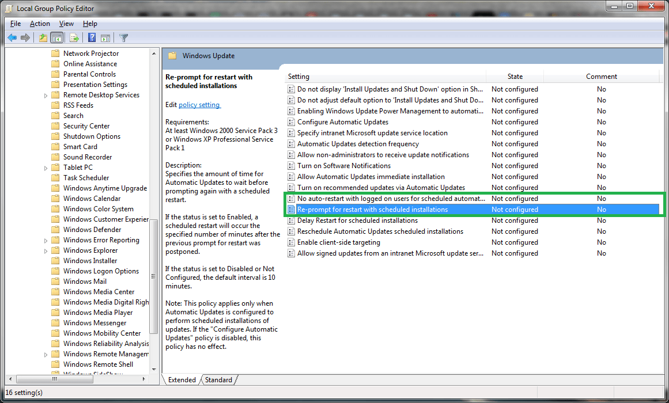Click the vertical scrollbar of the tree pane
The width and height of the screenshot is (669, 403).
pyautogui.click(x=153, y=276)
